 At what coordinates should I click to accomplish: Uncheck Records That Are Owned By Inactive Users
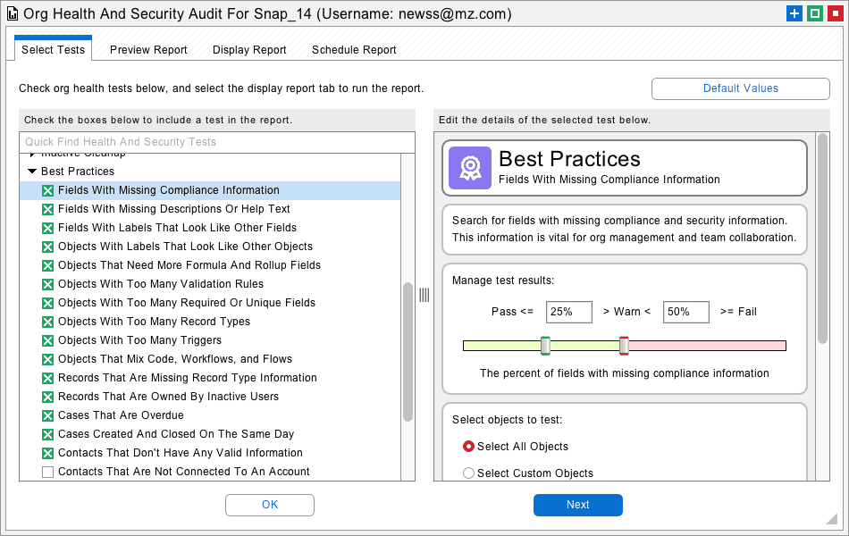[47, 397]
